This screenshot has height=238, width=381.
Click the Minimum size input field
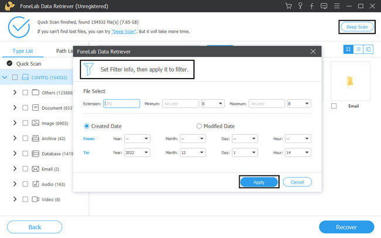(181, 104)
